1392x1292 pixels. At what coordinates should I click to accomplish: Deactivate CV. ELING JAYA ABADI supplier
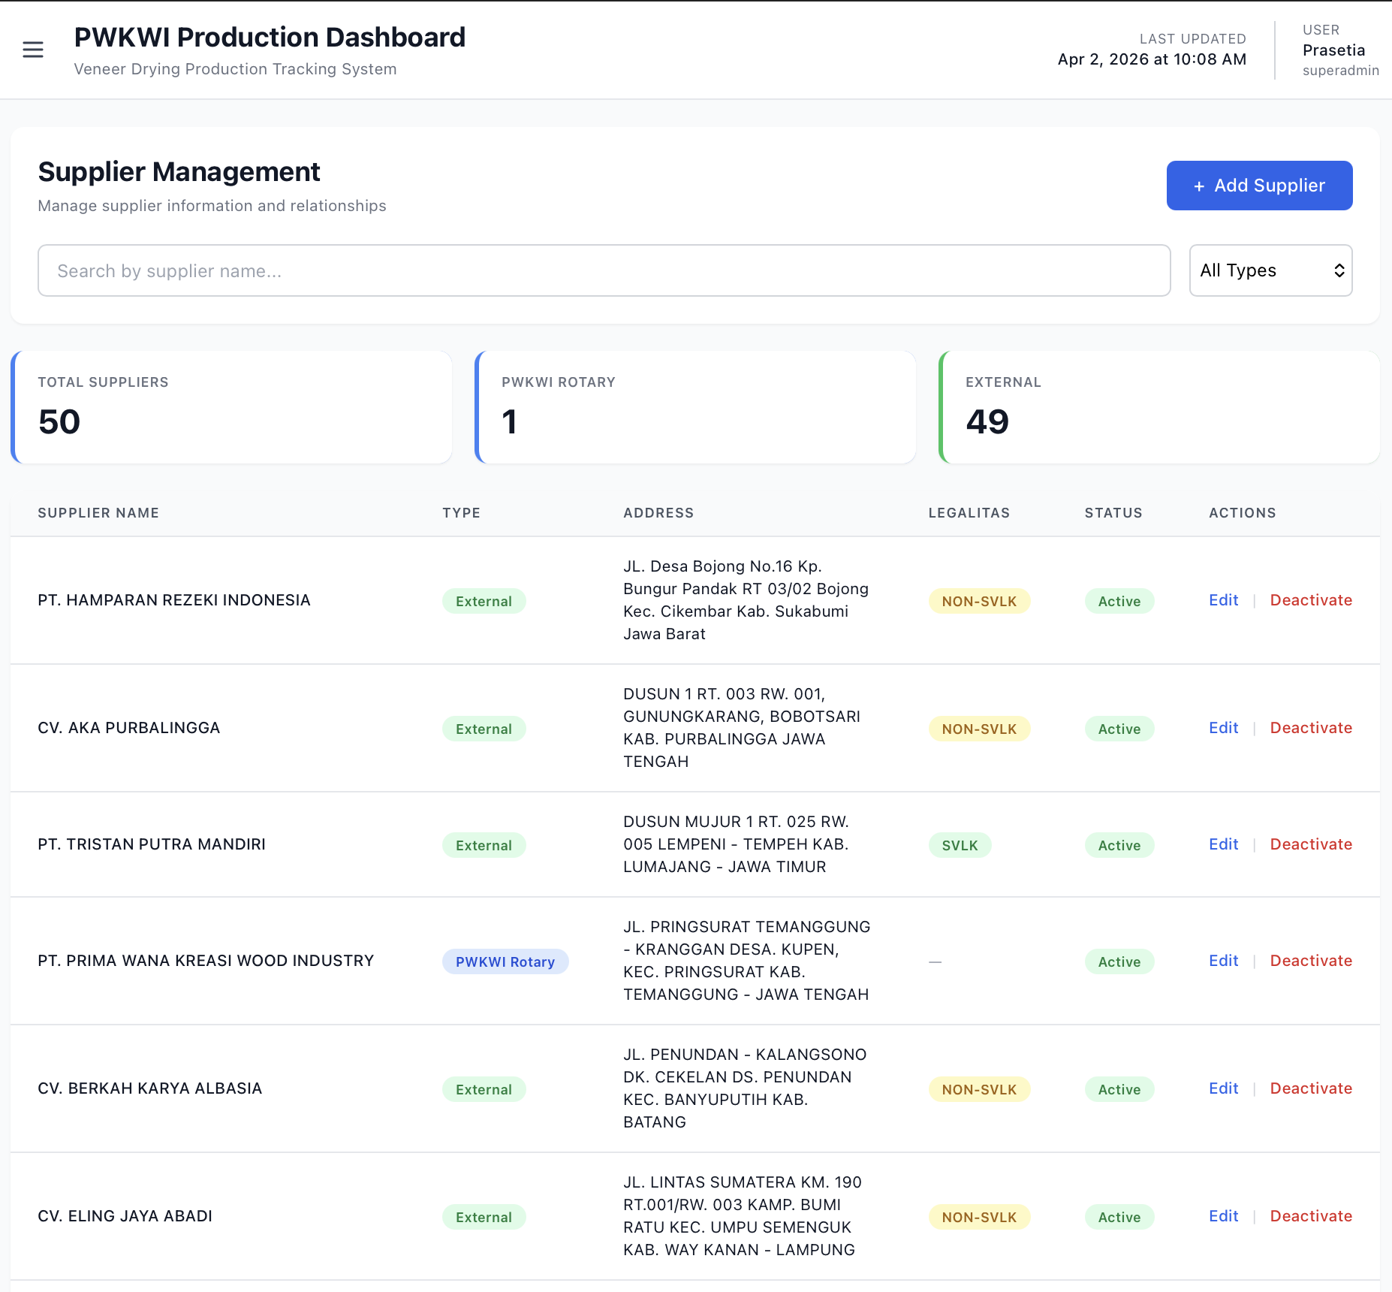[1311, 1216]
